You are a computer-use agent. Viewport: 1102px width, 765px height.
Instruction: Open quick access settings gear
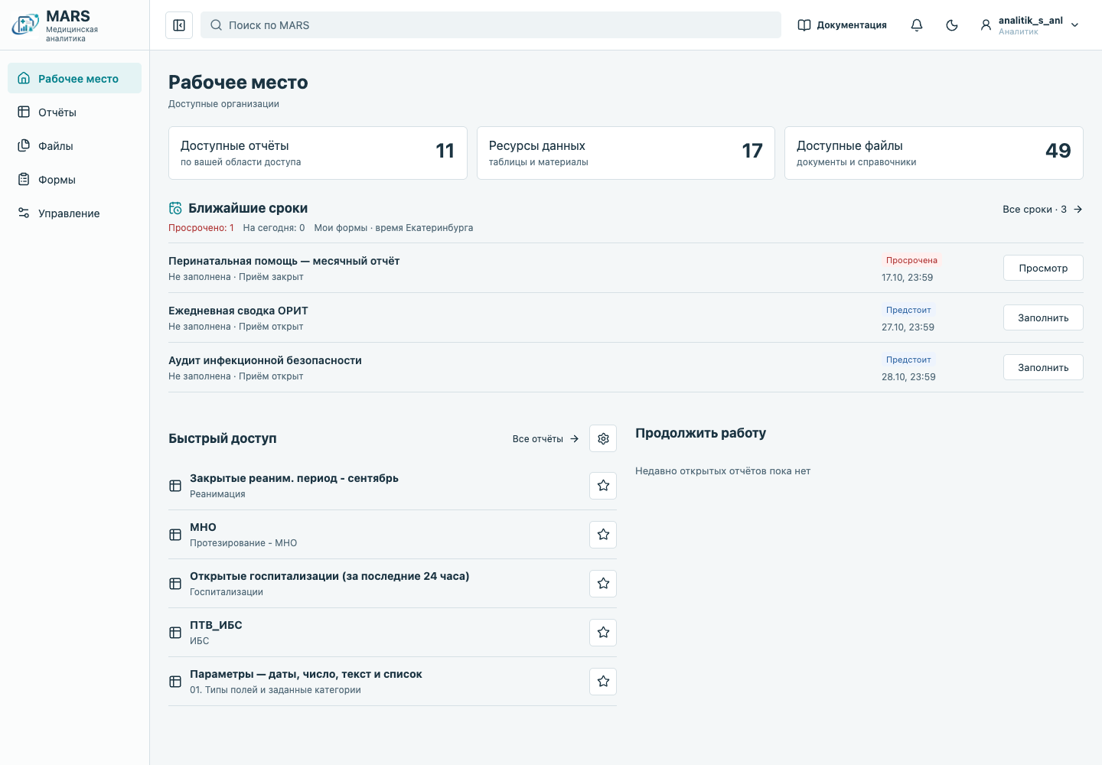603,438
